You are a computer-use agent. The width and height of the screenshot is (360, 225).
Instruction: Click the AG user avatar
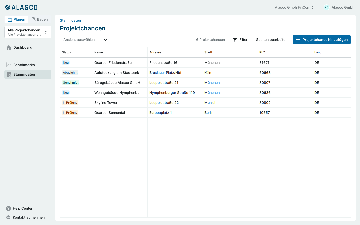tap(327, 7)
